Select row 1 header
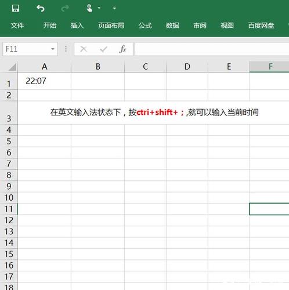289x290 pixels. 9,81
